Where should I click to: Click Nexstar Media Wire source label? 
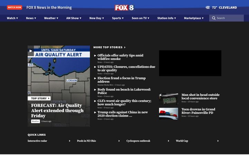pyautogui.click(x=105, y=85)
